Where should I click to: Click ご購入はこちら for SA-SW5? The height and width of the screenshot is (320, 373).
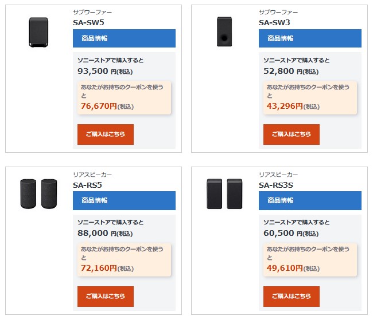(106, 135)
